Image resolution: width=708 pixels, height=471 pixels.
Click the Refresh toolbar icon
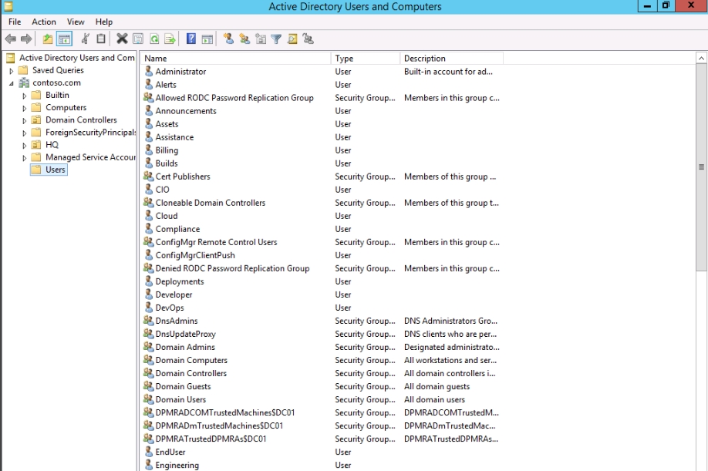point(154,39)
